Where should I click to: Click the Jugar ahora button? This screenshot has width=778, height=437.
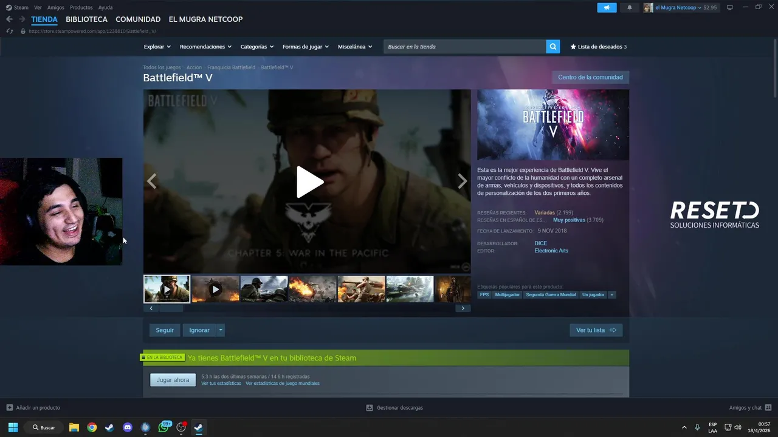click(x=173, y=380)
